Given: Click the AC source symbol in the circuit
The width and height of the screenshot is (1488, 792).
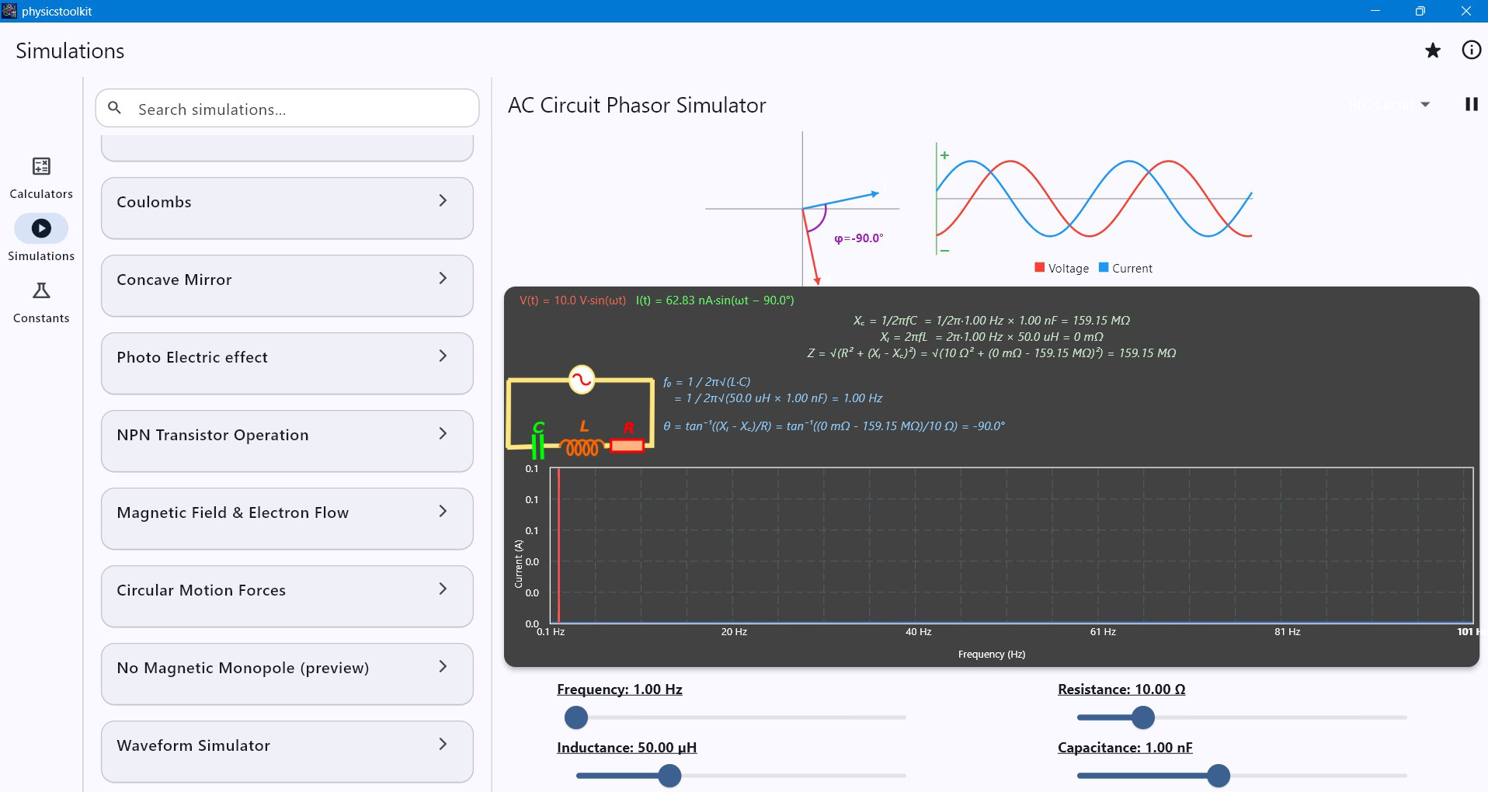Looking at the screenshot, I should 582,380.
